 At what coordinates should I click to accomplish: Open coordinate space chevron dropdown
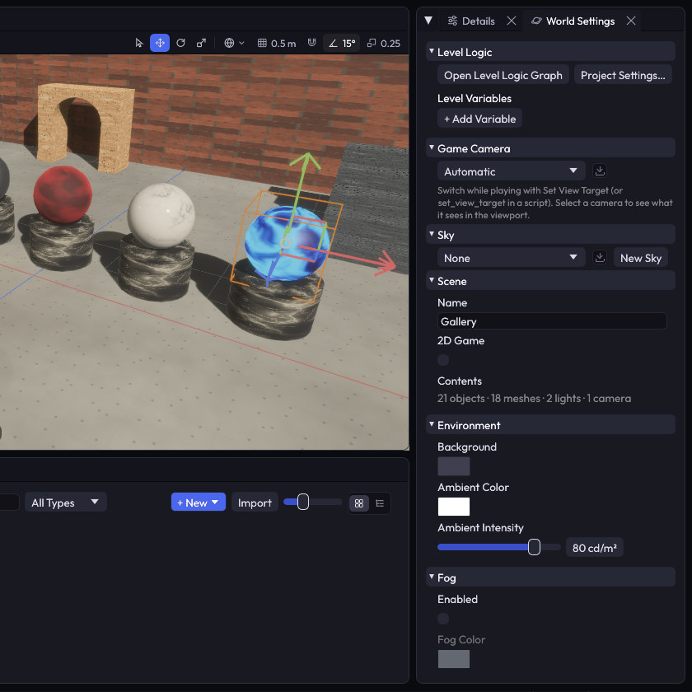(x=241, y=43)
